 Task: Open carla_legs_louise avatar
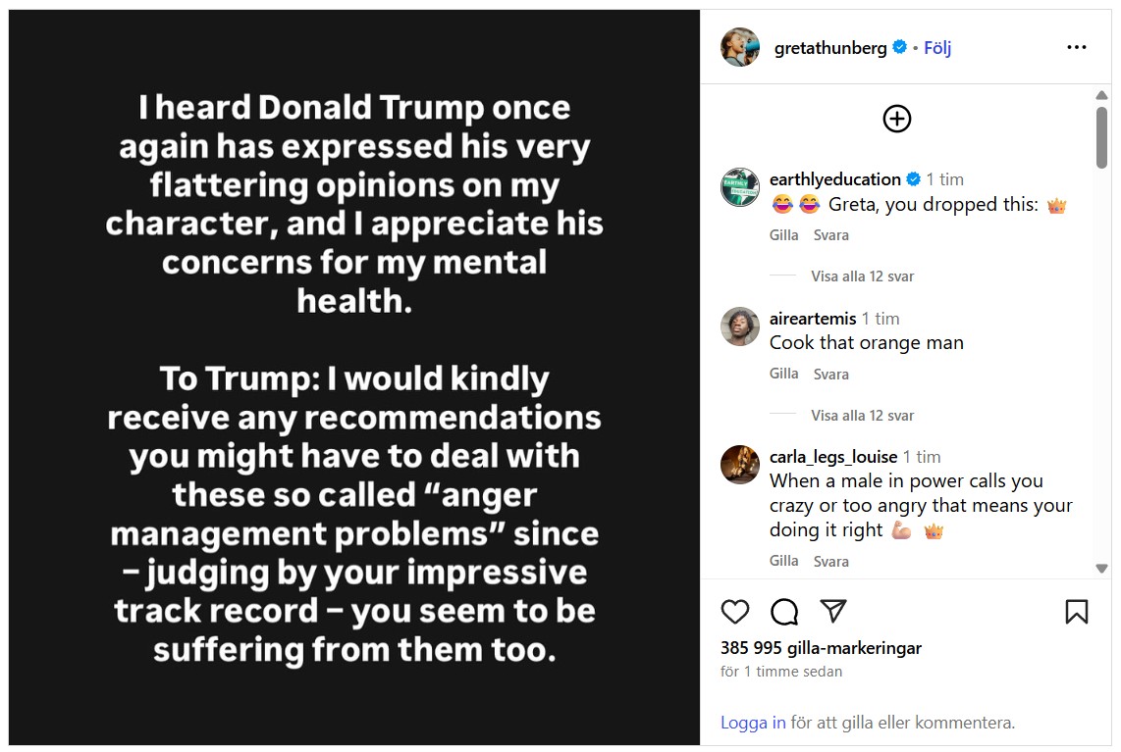(x=740, y=465)
